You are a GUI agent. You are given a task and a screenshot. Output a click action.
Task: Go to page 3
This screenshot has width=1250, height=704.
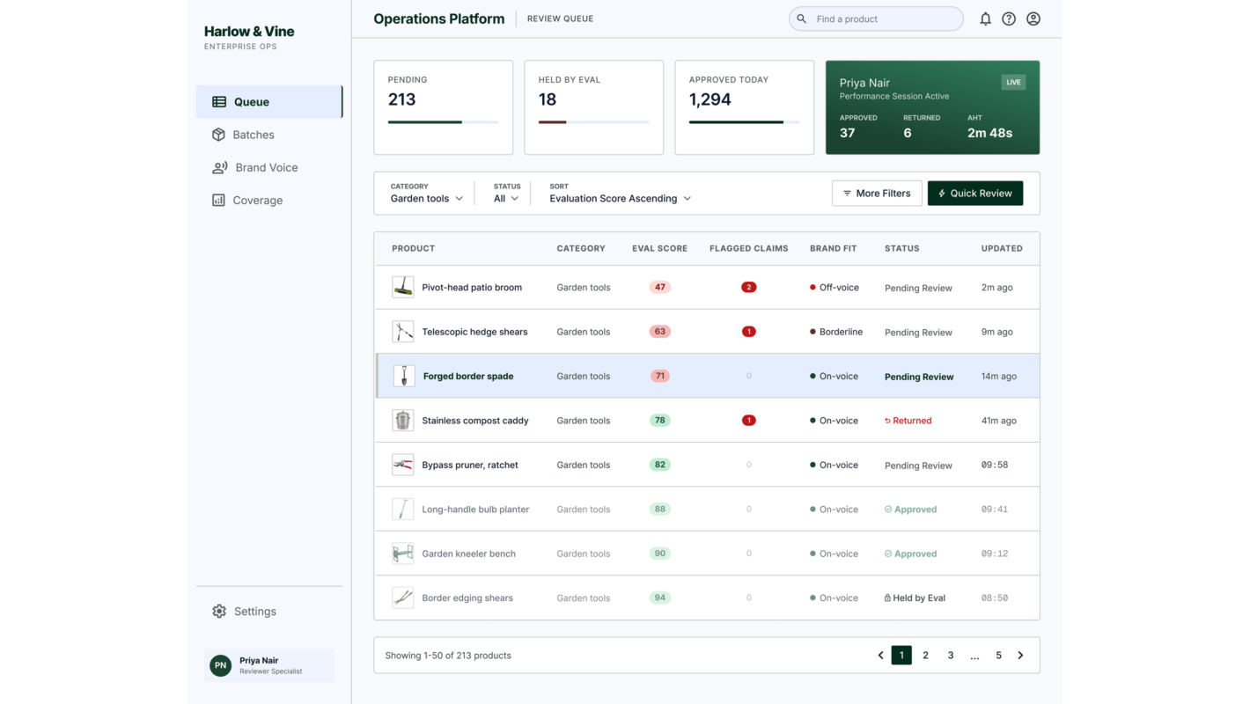coord(951,656)
